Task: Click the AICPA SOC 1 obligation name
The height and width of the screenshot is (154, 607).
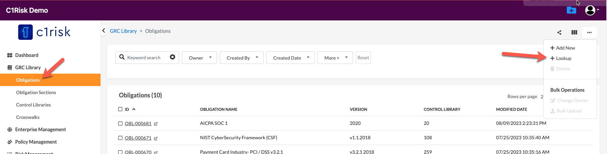Action: [214, 123]
